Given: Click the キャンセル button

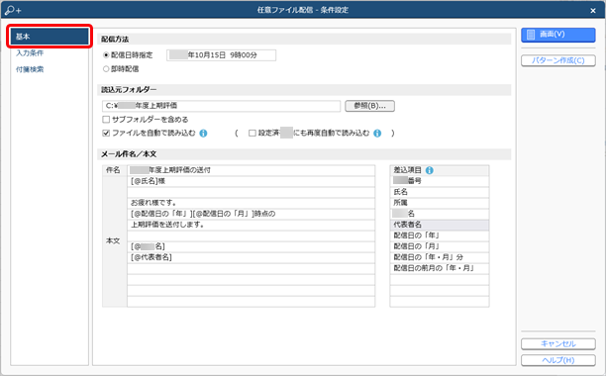Looking at the screenshot, I should click(558, 344).
